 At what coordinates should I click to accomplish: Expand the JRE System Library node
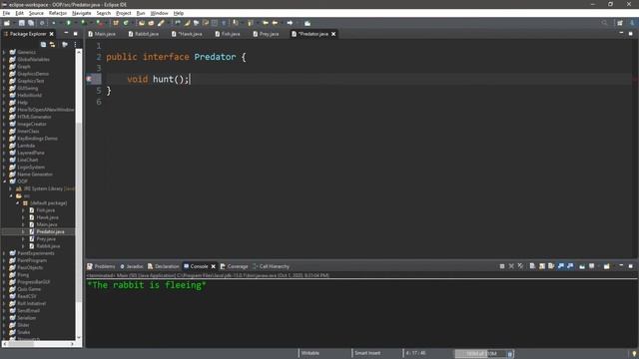point(11,188)
